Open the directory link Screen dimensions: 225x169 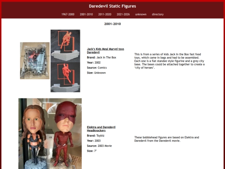coord(157,14)
